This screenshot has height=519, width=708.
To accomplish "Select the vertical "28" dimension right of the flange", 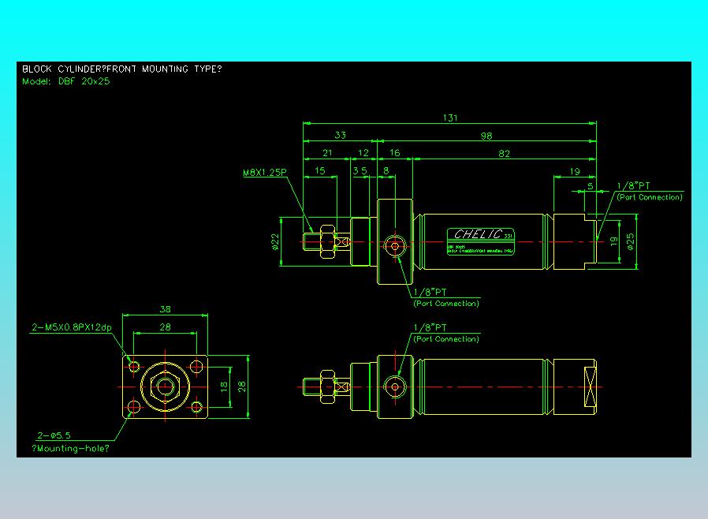I will [x=242, y=386].
